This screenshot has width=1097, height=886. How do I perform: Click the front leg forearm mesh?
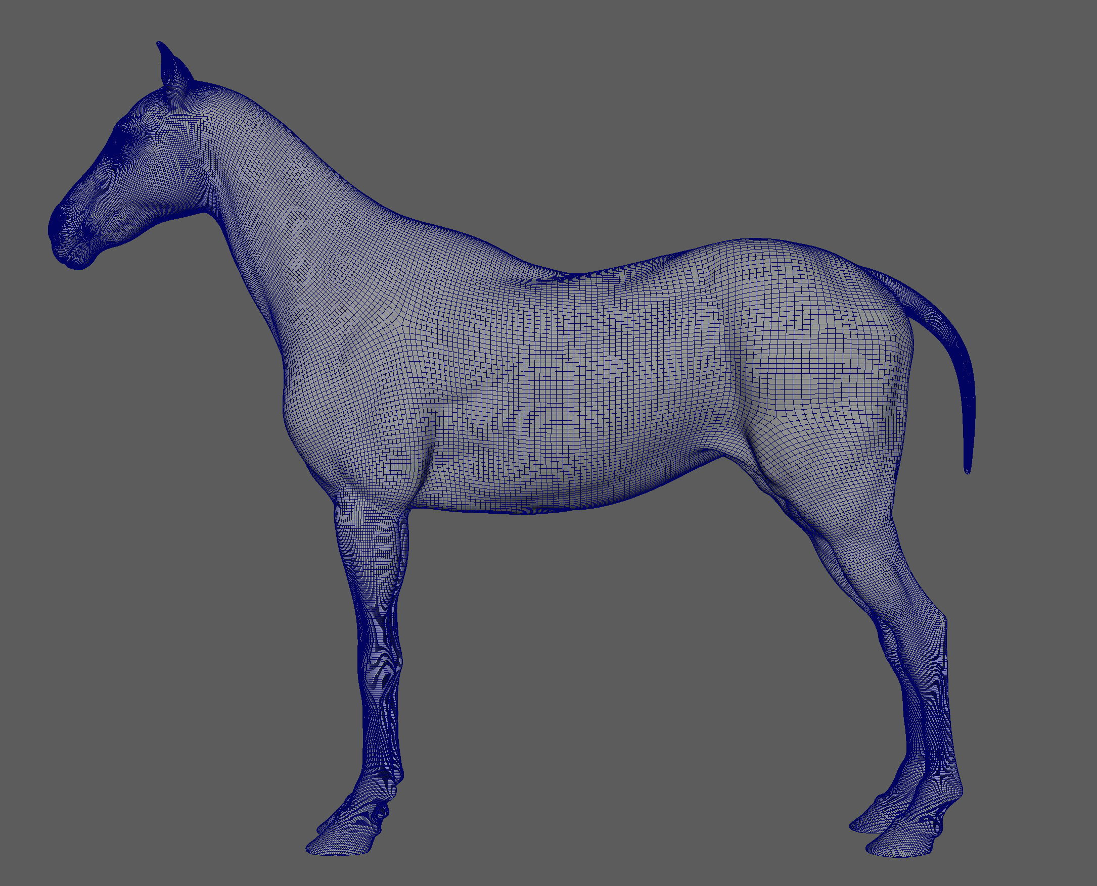[376, 561]
